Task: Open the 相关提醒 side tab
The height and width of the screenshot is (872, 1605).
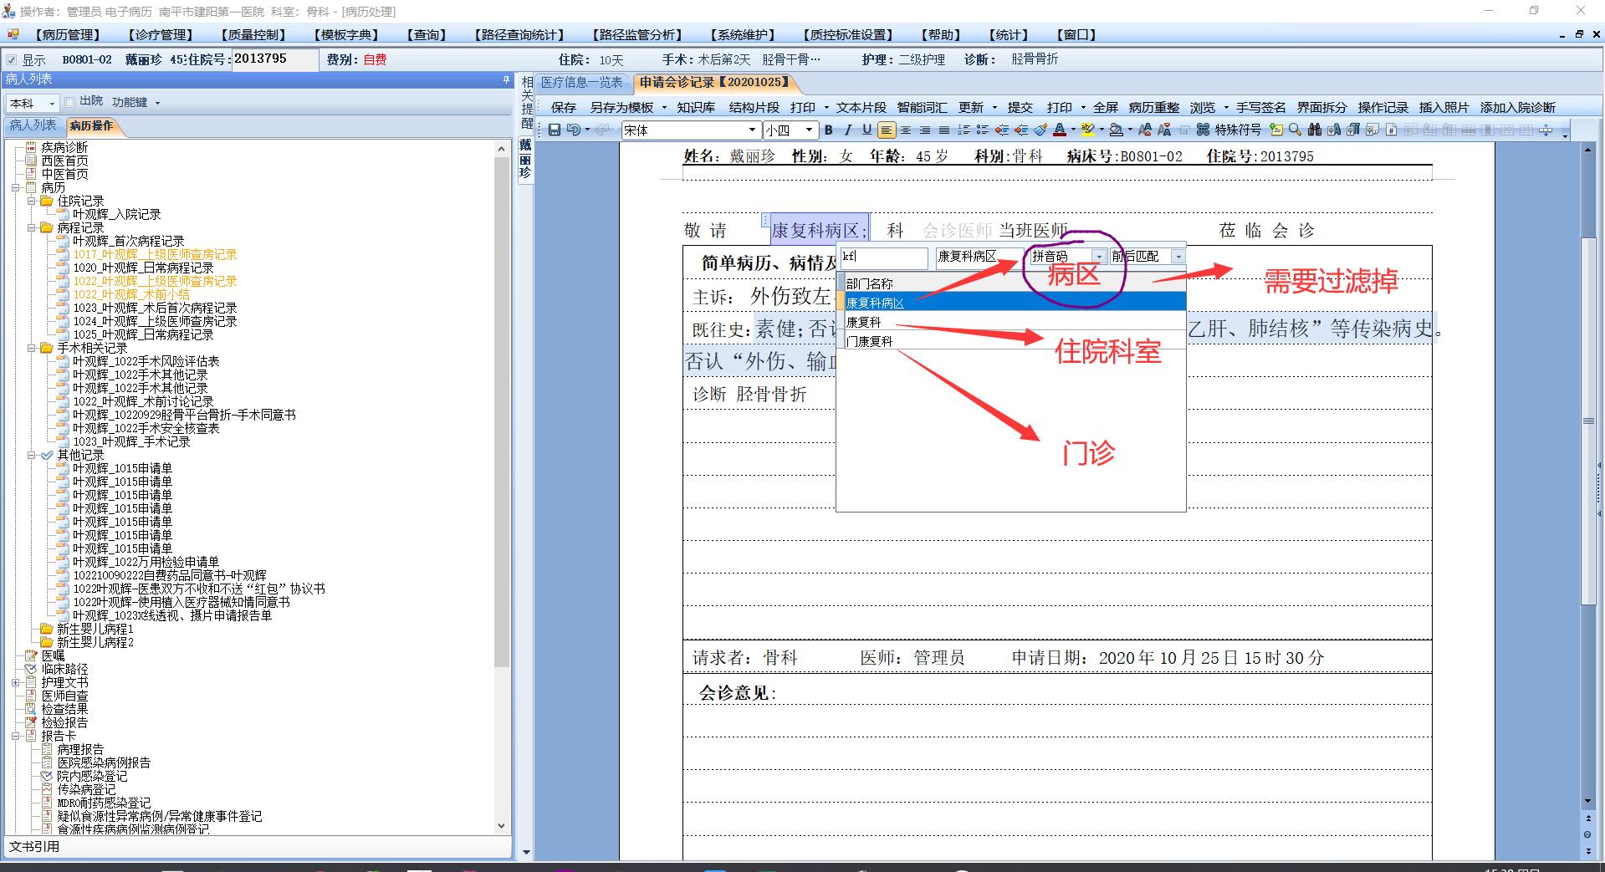Action: 527,101
